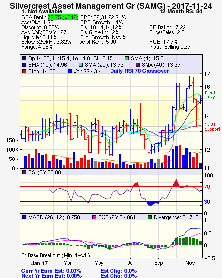Click the 'B: Base Breakout (Min. 4-wk)' note
Screen dimensions: 222x278
click(56, 255)
